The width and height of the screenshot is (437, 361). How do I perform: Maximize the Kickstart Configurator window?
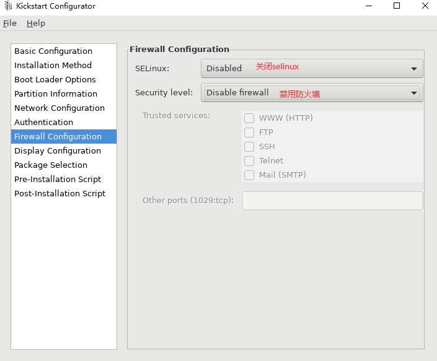pyautogui.click(x=397, y=6)
